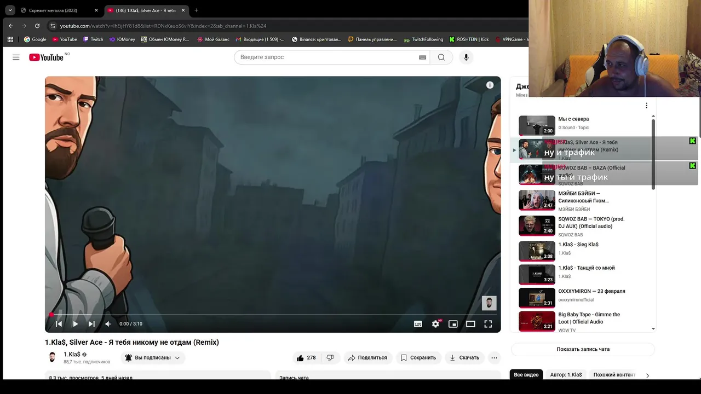The width and height of the screenshot is (701, 394).
Task: Go to YouTube home via the logo
Action: click(x=46, y=57)
